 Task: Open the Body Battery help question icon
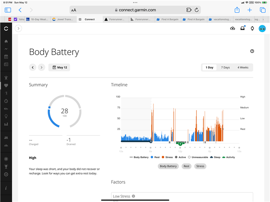click(x=252, y=51)
